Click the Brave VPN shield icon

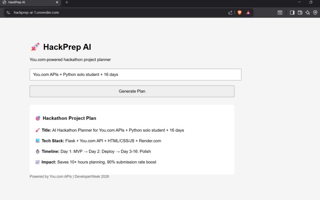pos(315,13)
